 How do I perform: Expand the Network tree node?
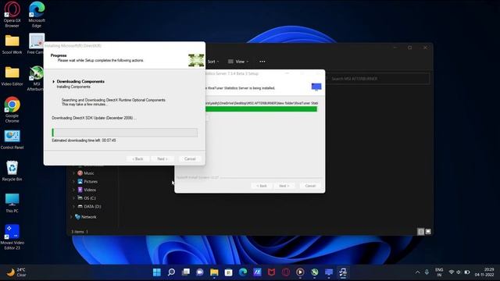tap(71, 217)
